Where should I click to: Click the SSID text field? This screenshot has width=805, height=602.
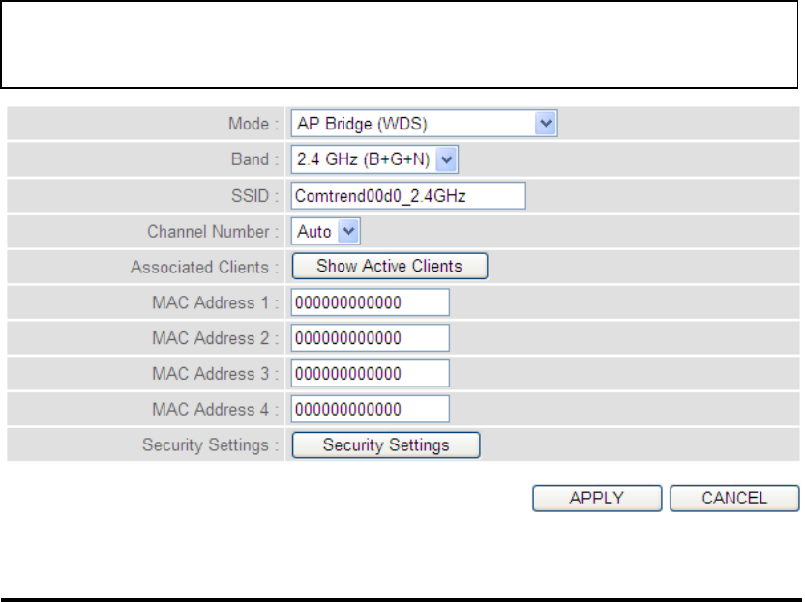[x=408, y=196]
